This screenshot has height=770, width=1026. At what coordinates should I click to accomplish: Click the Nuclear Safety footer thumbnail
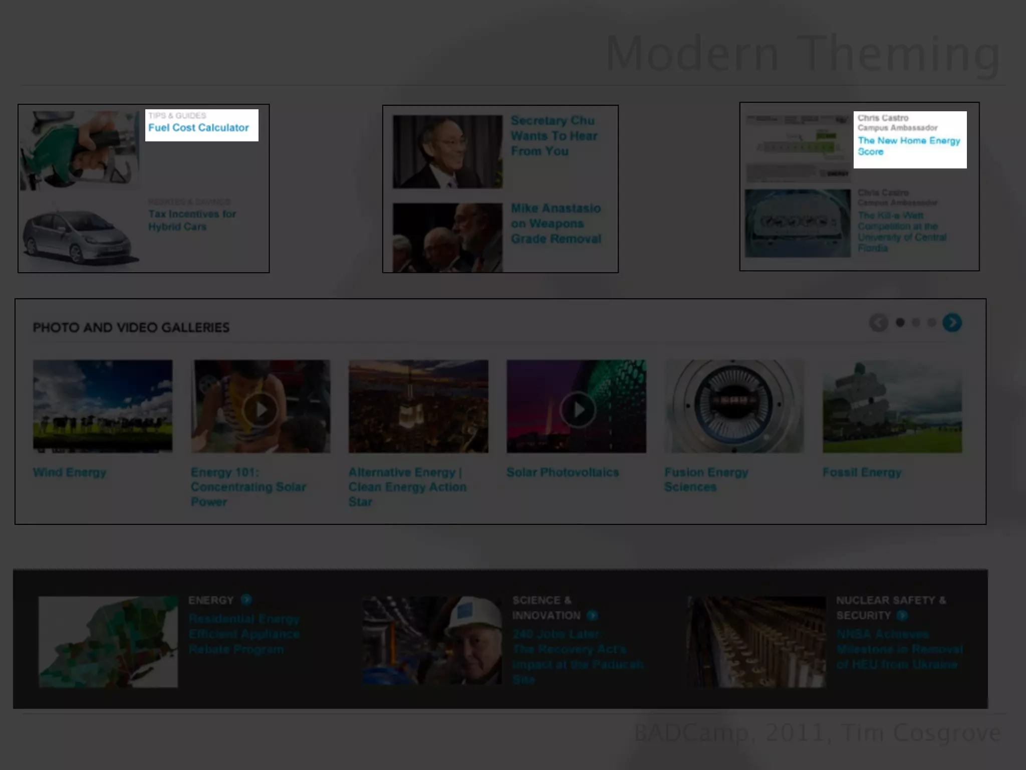tap(756, 642)
